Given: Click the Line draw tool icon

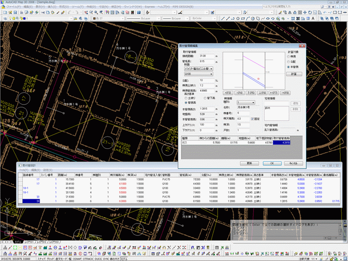Looking at the screenshot, I should coord(223,19).
